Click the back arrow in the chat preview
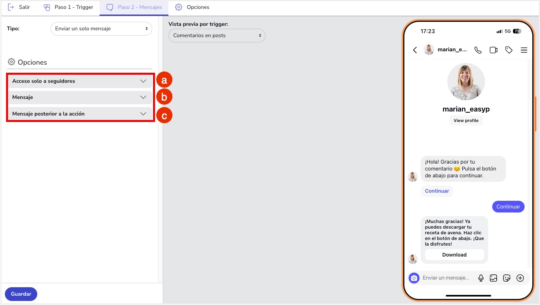The width and height of the screenshot is (540, 305). coord(415,50)
